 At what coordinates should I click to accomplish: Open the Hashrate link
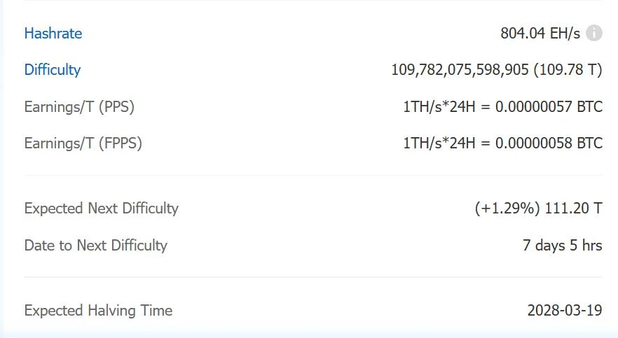[53, 34]
